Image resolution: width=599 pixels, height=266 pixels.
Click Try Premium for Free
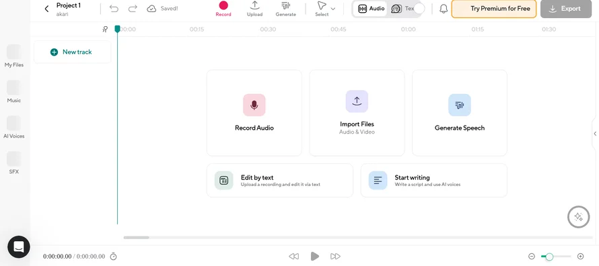(494, 9)
